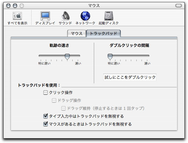Image resolution: width=188 pixels, height=143 pixels.
Task: Click the 速い label under ダブルクリックの間隔
Action: pyautogui.click(x=147, y=63)
